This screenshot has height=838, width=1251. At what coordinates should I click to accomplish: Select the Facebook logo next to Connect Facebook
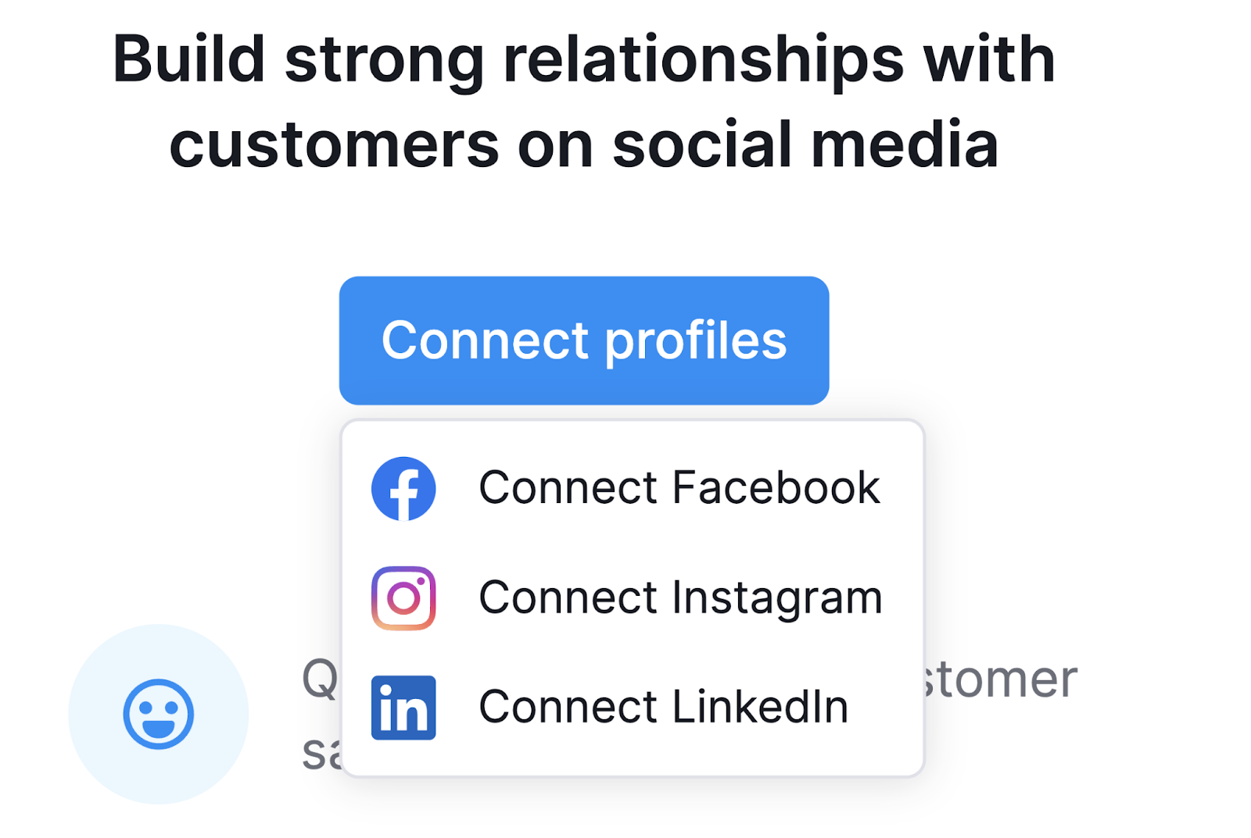[x=403, y=487]
